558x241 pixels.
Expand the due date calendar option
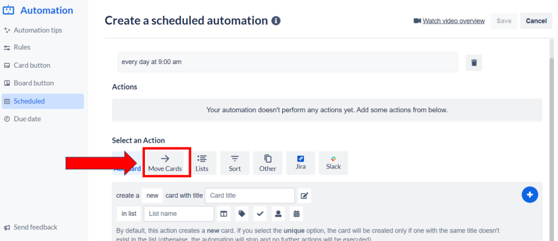click(296, 214)
